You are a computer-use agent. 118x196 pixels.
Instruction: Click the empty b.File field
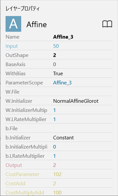click(x=83, y=129)
